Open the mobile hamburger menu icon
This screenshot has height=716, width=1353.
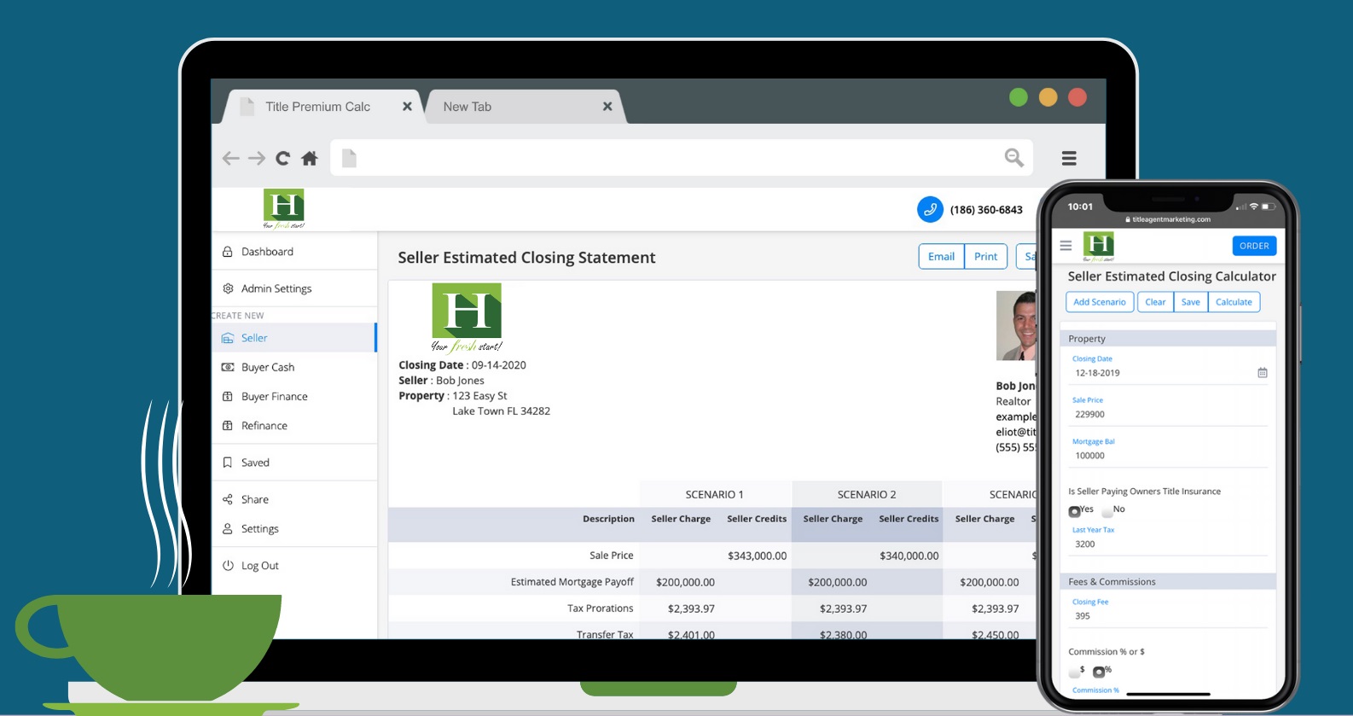(1066, 246)
